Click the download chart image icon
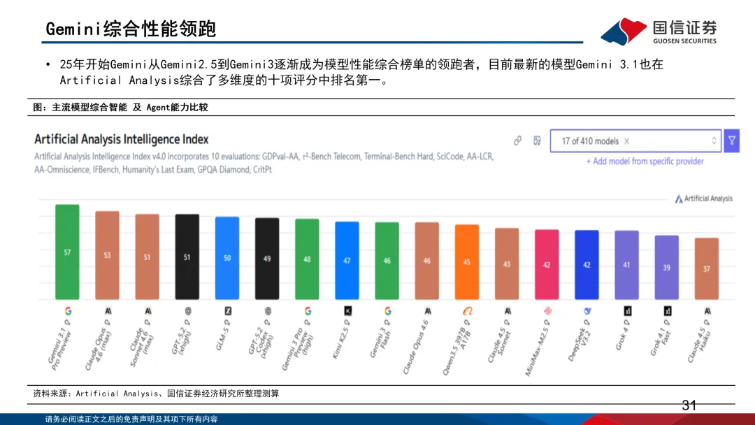755x425 pixels. coord(537,141)
